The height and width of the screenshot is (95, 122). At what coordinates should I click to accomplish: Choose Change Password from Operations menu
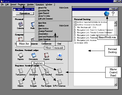click(45, 31)
